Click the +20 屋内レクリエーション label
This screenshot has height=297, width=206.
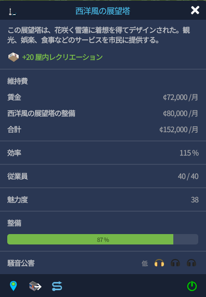tap(62, 57)
